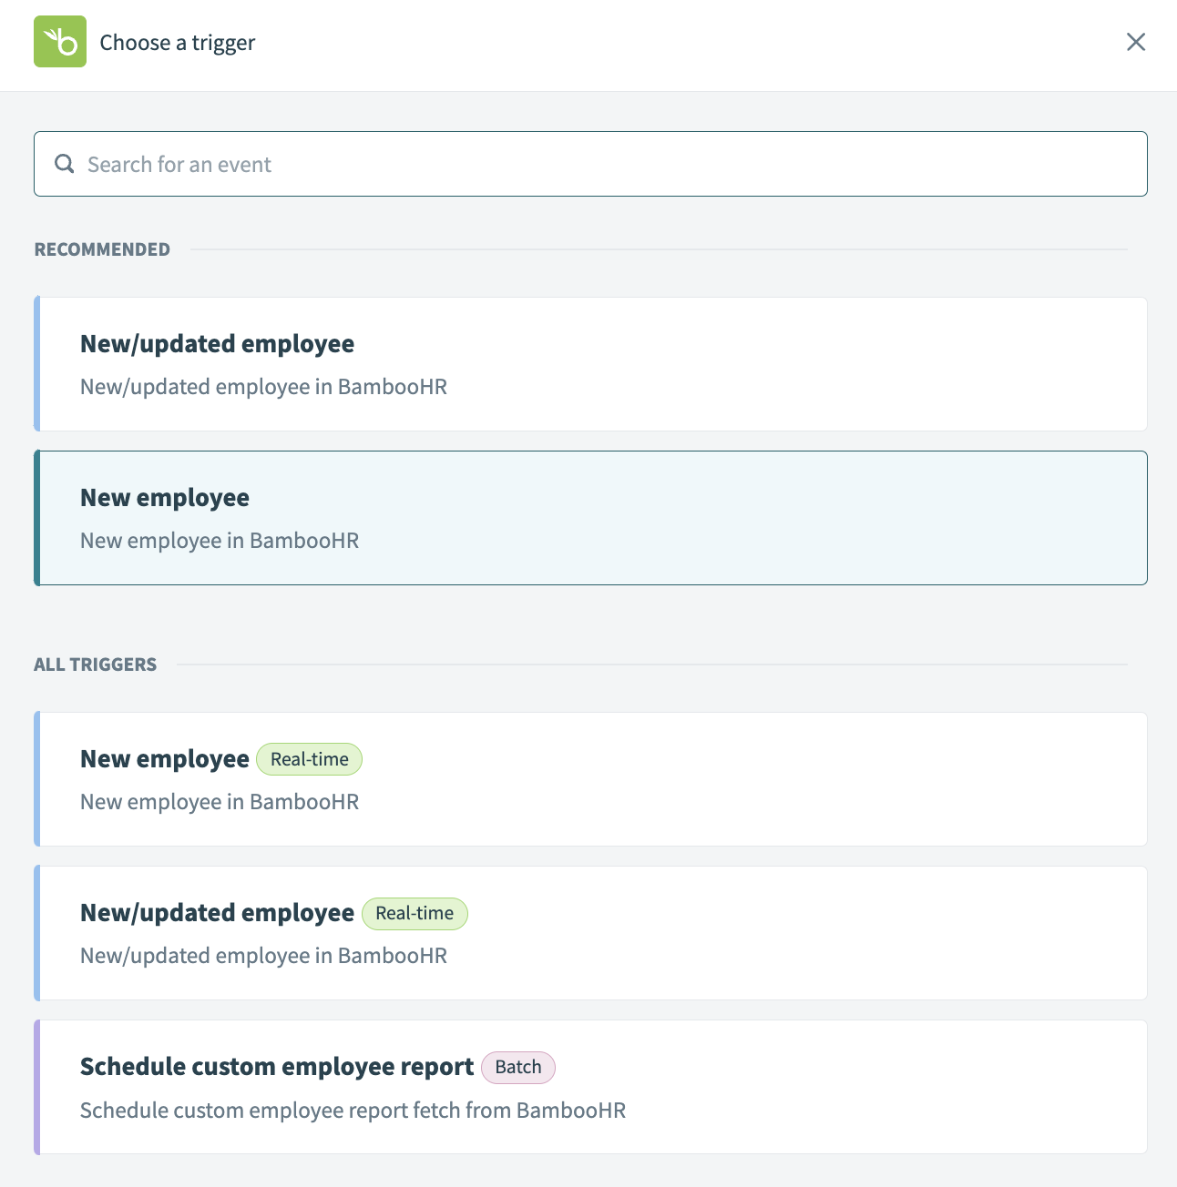Viewport: 1177px width, 1187px height.
Task: Click description text in recommended New employee card
Action: pyautogui.click(x=220, y=541)
